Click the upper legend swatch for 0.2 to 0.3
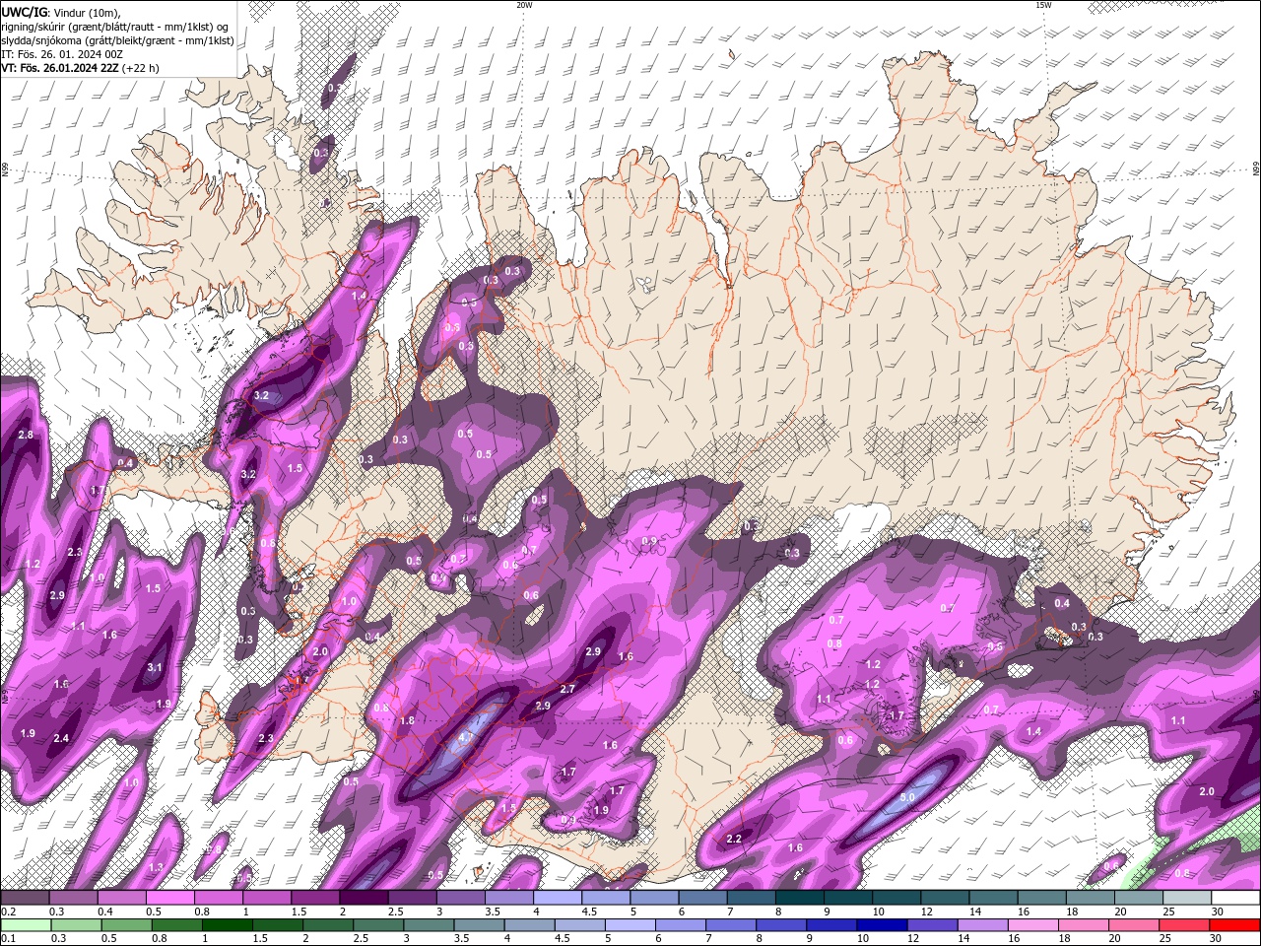Screen dimensions: 1261x946 (x=25, y=898)
